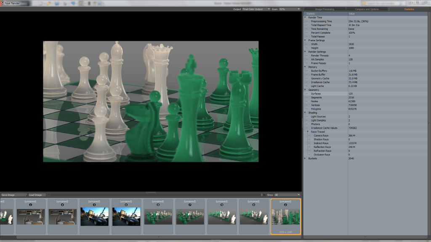Click the Final Render application icon in titlebar

pyautogui.click(x=3, y=3)
